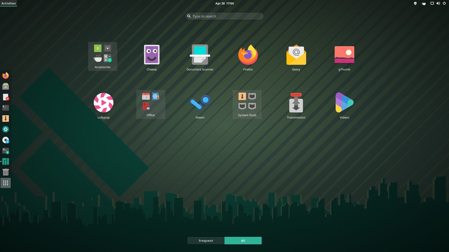Open the Videos application
This screenshot has height=252, width=449.
click(344, 102)
